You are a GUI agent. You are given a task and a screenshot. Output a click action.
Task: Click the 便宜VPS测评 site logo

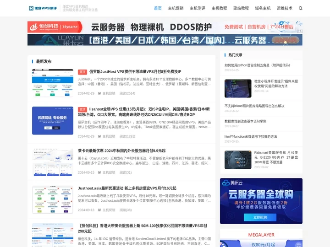coord(43,8)
